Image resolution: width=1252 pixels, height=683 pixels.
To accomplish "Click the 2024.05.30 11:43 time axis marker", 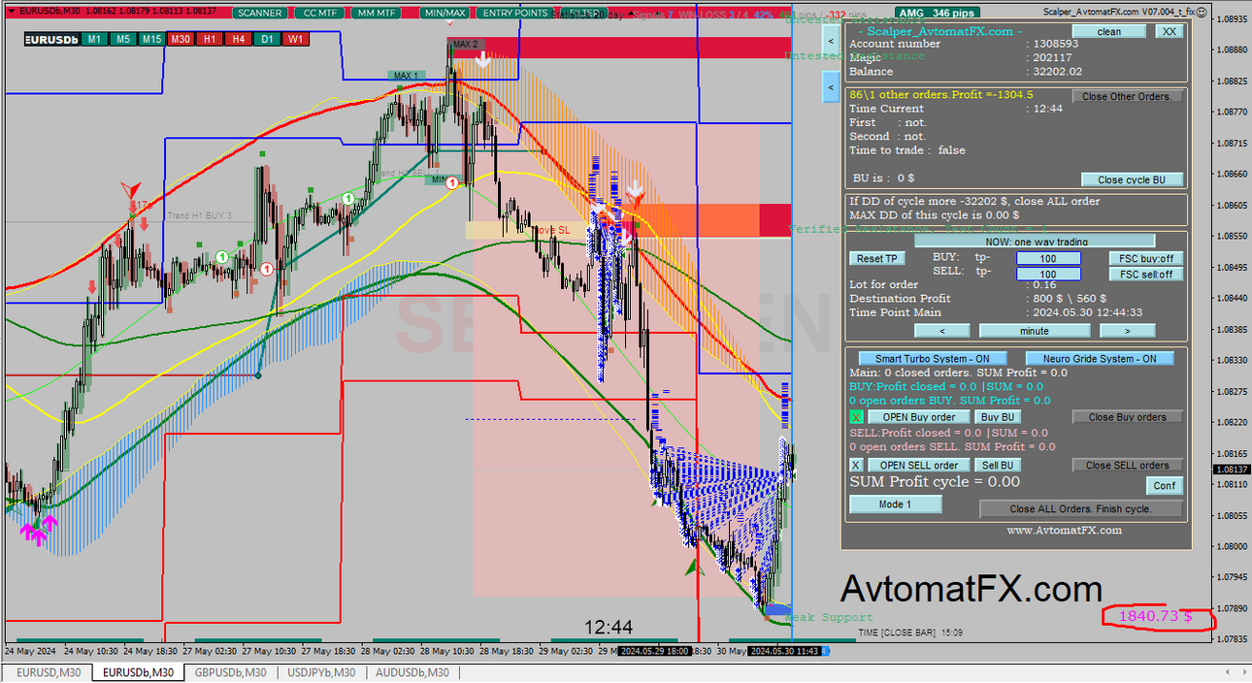I will pyautogui.click(x=785, y=651).
